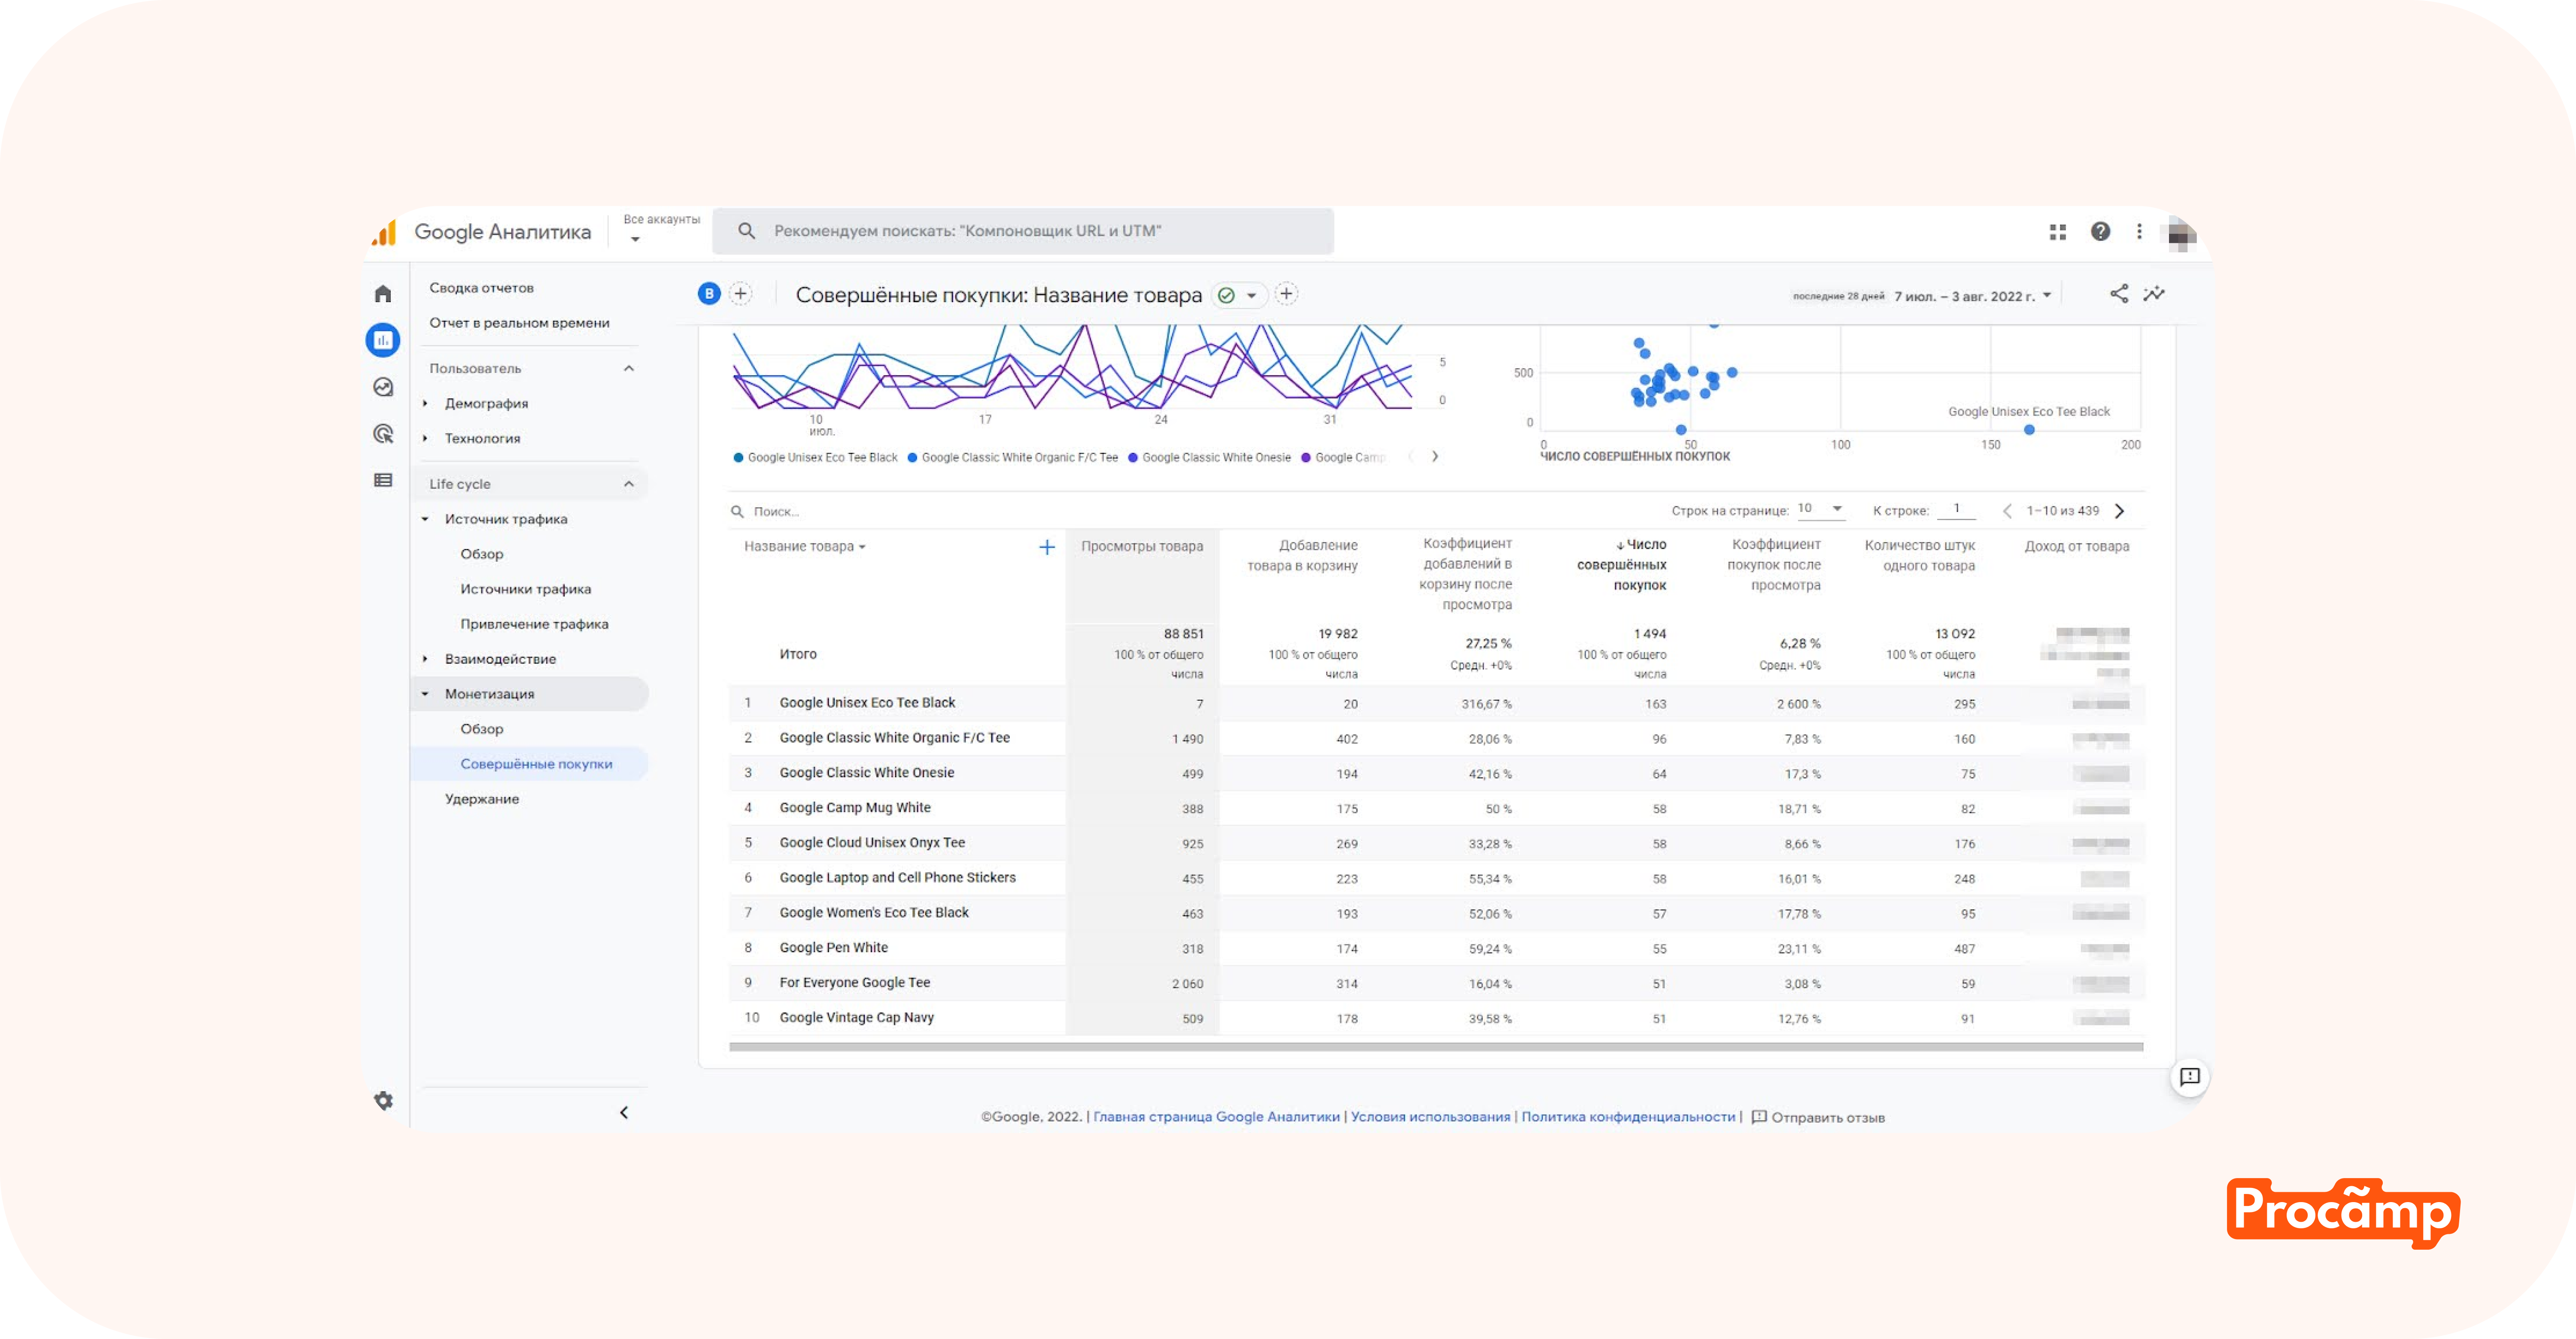Viewport: 2576px width, 1339px height.
Task: Open Admin settings gear icon
Action: [384, 1100]
